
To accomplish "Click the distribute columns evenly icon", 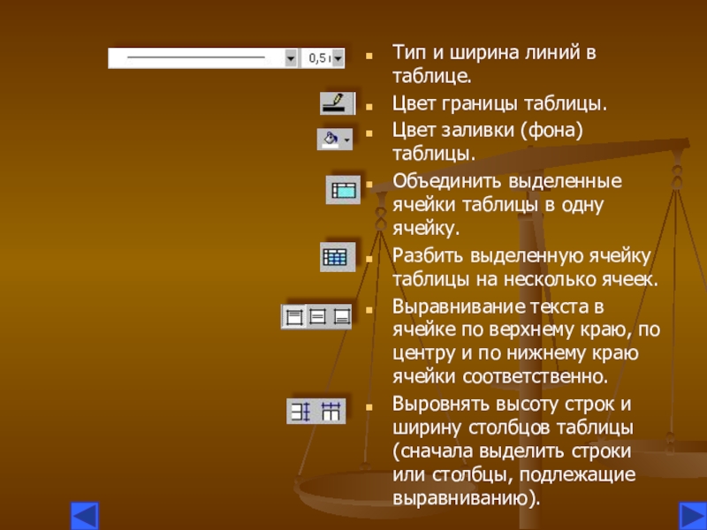I will 331,411.
